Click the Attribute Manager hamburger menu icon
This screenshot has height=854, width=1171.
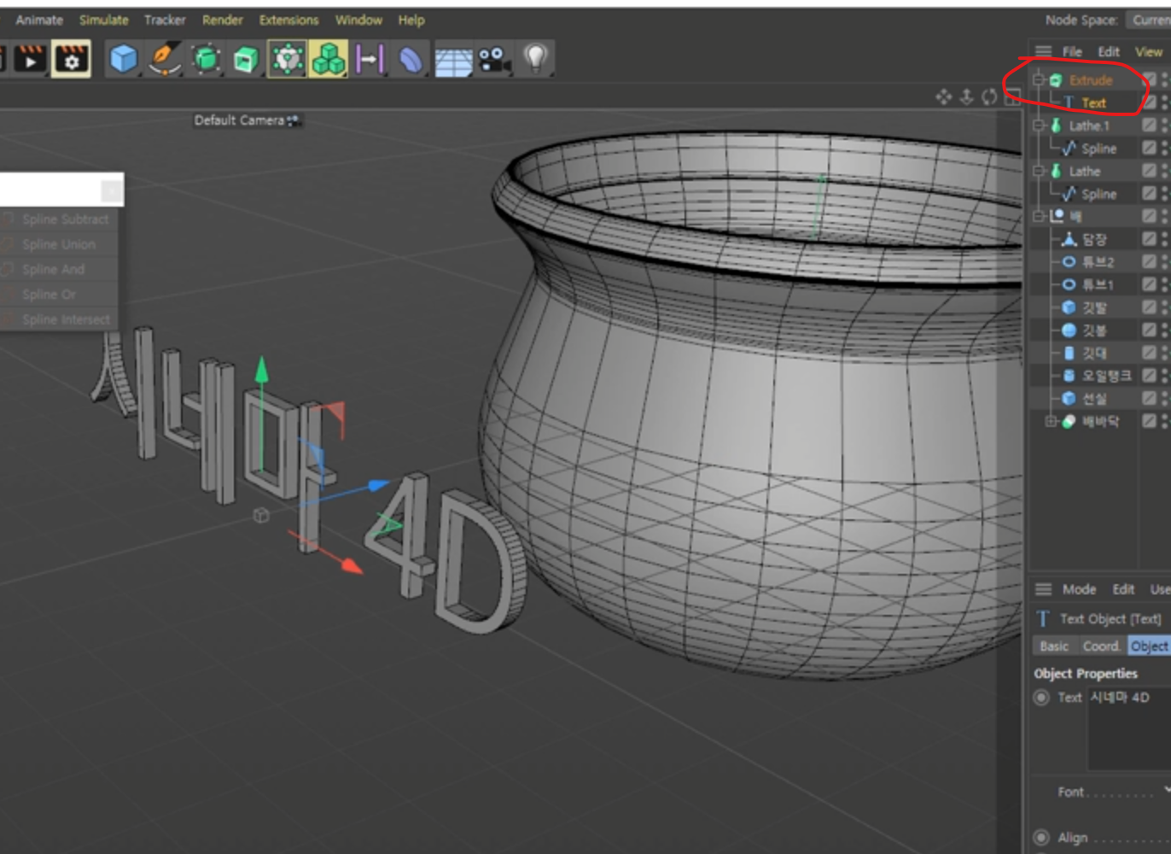pyautogui.click(x=1043, y=589)
